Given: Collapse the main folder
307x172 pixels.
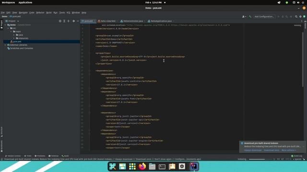Looking at the screenshot, I should (x=11, y=32).
